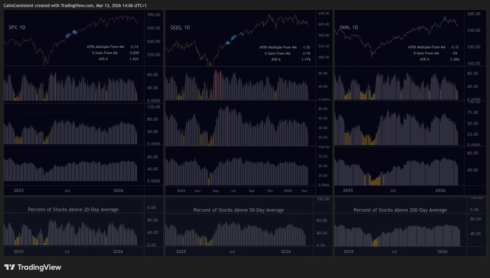Screen dimensions: 490x278
Task: Click the 280.00 price level on IWM axis
Action: (474, 14)
